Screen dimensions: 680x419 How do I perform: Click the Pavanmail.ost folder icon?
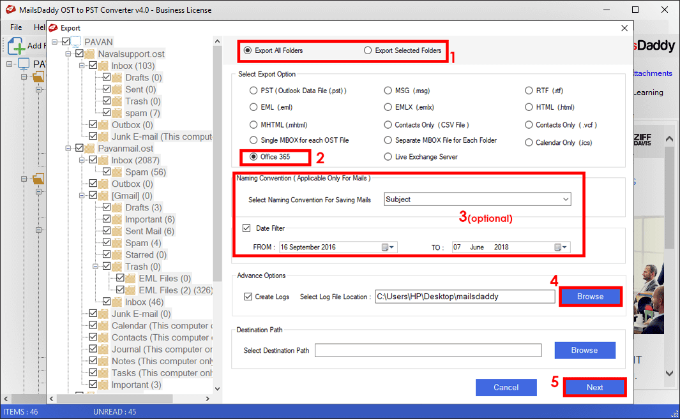pos(90,148)
